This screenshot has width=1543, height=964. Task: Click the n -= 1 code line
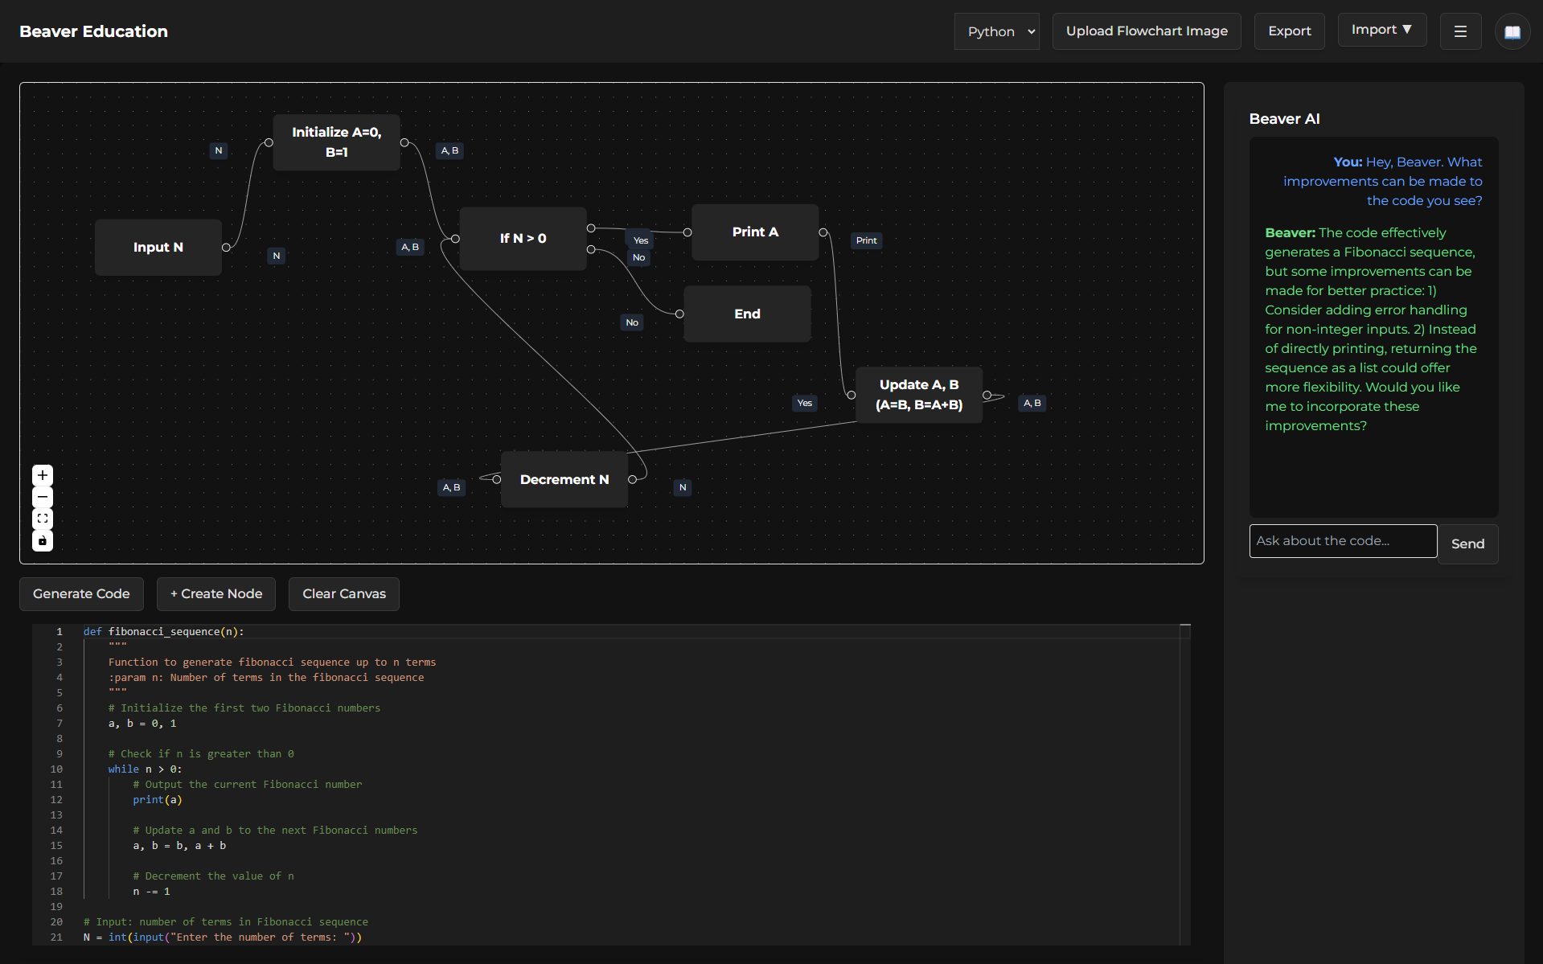click(151, 892)
